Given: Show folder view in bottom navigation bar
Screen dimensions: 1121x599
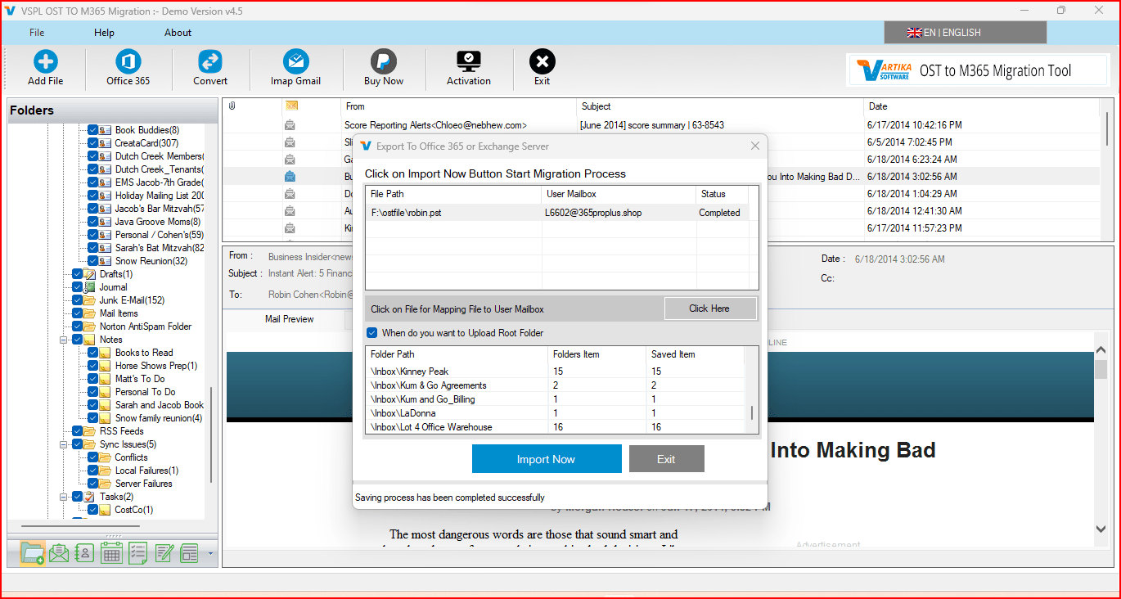Looking at the screenshot, I should coord(33,553).
